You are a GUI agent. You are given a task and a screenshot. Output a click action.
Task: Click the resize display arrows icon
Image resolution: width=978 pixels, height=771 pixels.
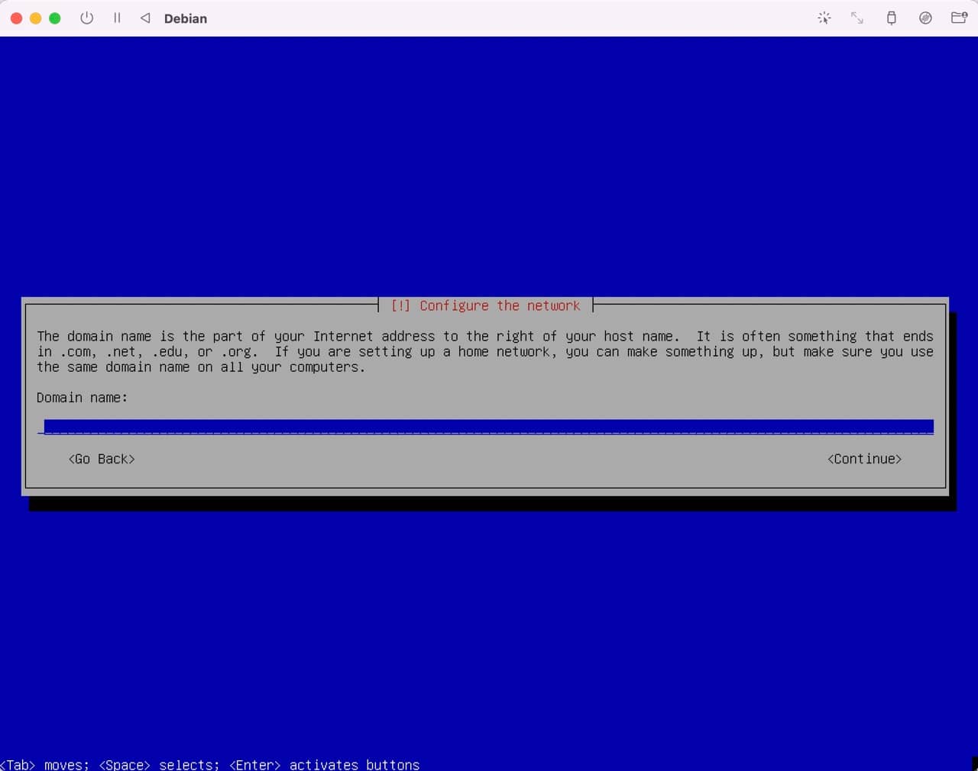click(x=857, y=18)
